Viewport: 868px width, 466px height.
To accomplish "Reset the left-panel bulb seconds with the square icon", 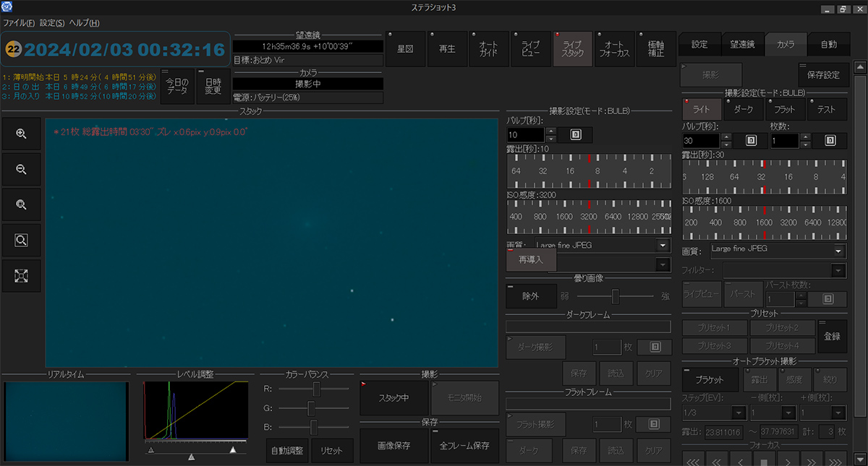I will click(x=575, y=134).
